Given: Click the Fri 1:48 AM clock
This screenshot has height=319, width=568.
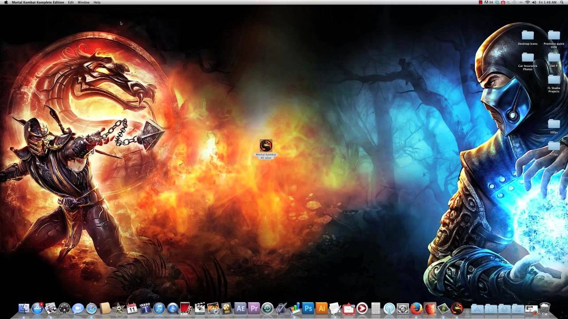Looking at the screenshot, I should (548, 2).
